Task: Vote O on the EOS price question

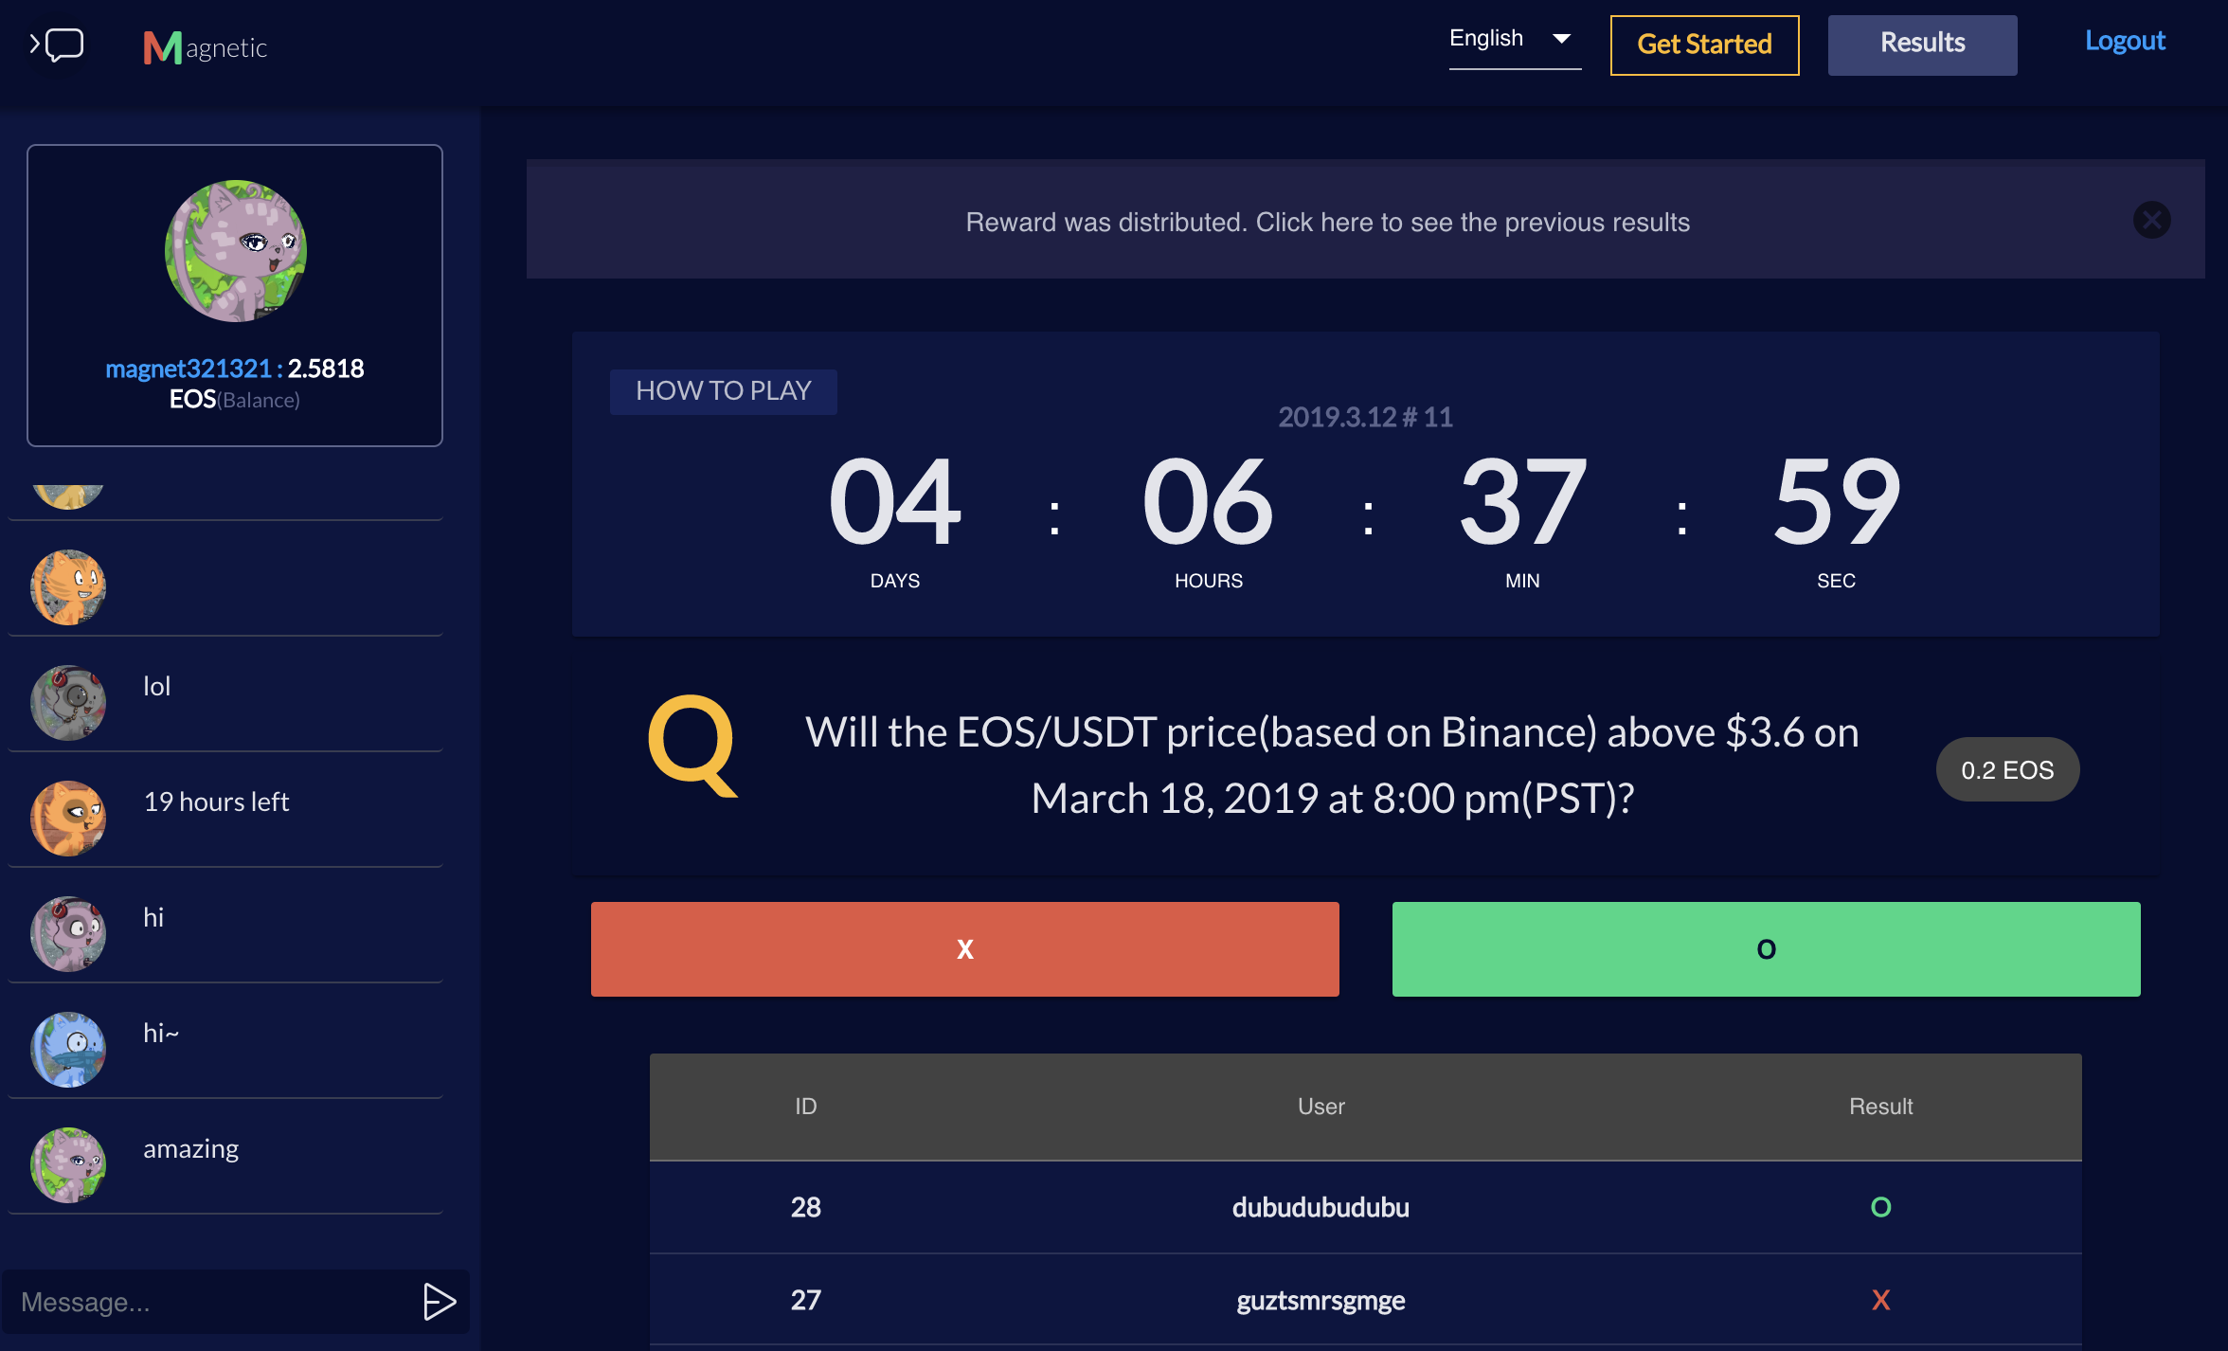Action: pos(1766,949)
